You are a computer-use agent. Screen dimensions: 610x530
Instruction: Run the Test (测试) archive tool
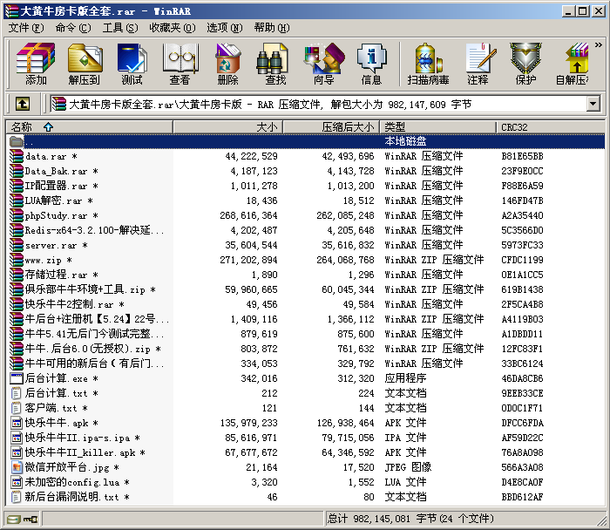[x=132, y=65]
